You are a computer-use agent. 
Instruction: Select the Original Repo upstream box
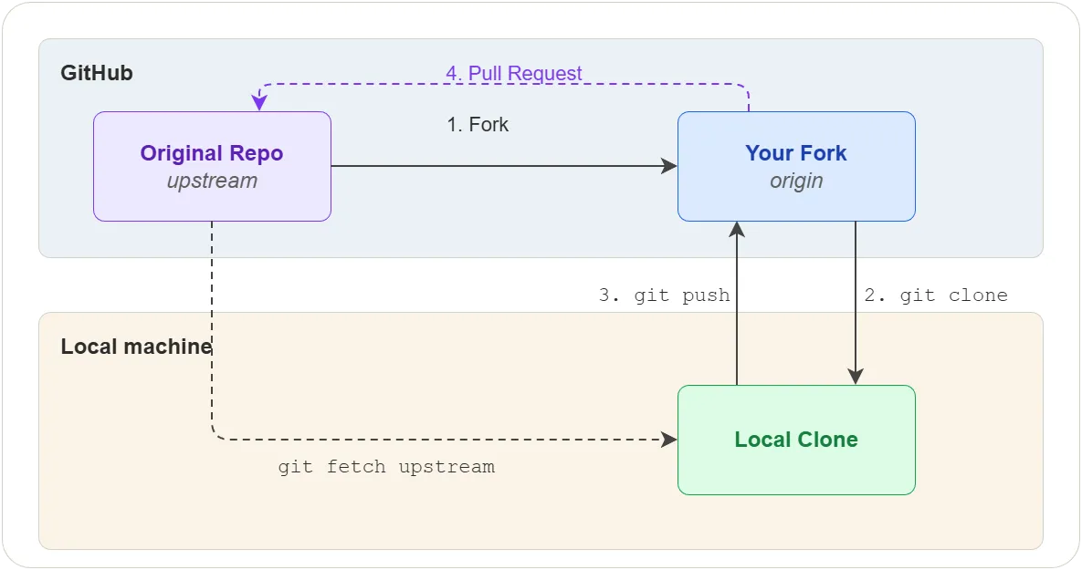pos(212,166)
